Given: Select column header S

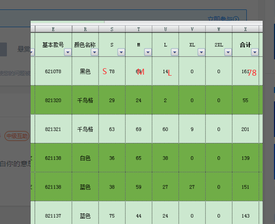Looking at the screenshot, I should point(112,29).
